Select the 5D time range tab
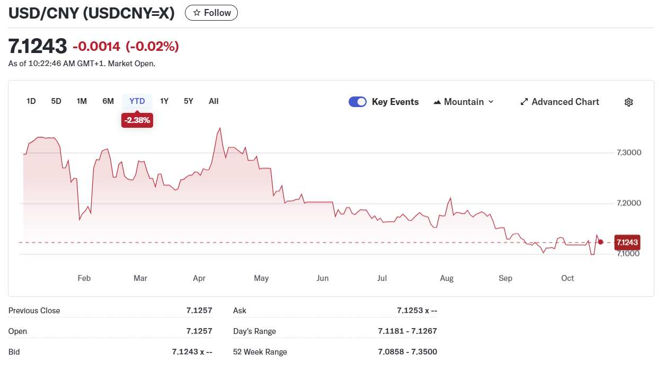This screenshot has height=370, width=657. point(56,101)
